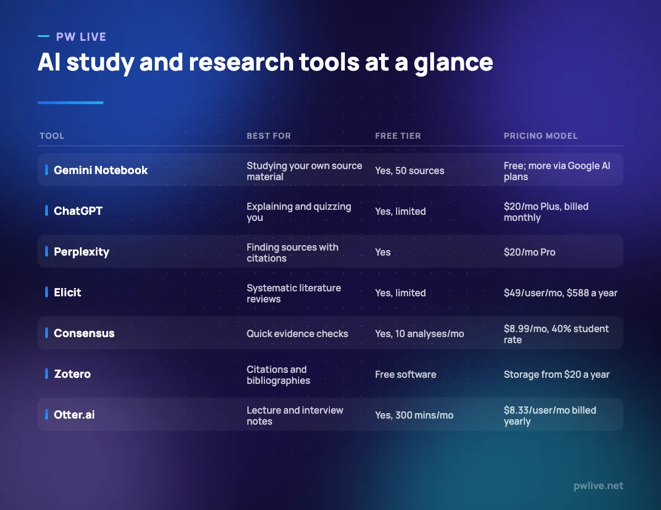The image size is (661, 510).
Task: Click '$8.33/user/mo billed yearly' pricing
Action: [550, 416]
